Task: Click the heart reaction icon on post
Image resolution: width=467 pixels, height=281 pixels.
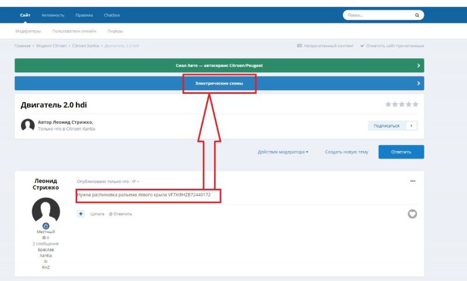Action: (x=412, y=214)
